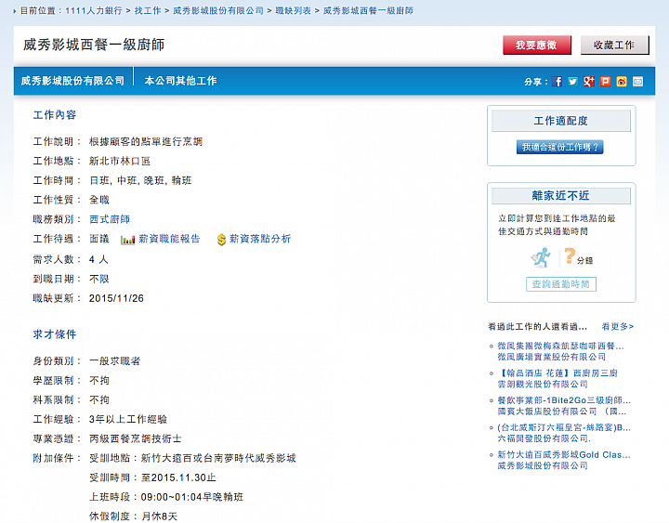Open 雲朗觀光股份有限公司 company link

(543, 384)
